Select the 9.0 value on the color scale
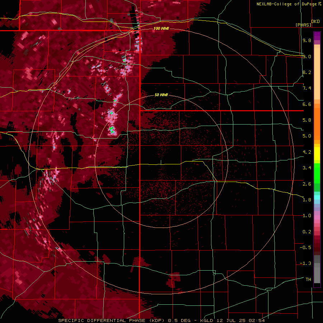Viewport: 323px width, 323px height. [307, 56]
